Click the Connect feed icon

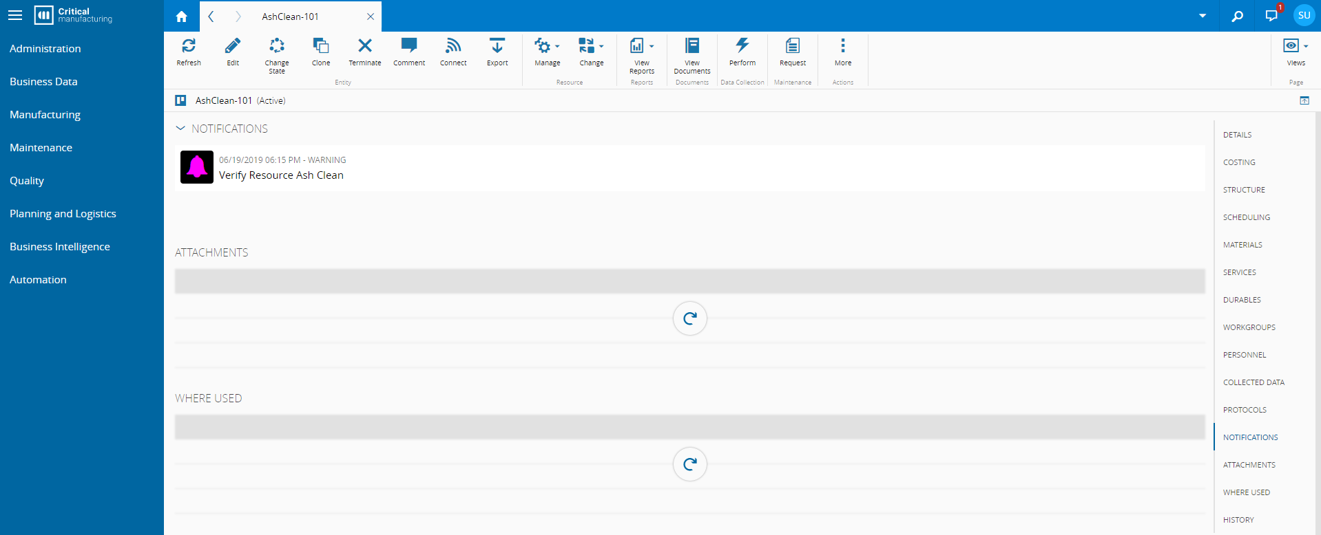click(x=453, y=46)
